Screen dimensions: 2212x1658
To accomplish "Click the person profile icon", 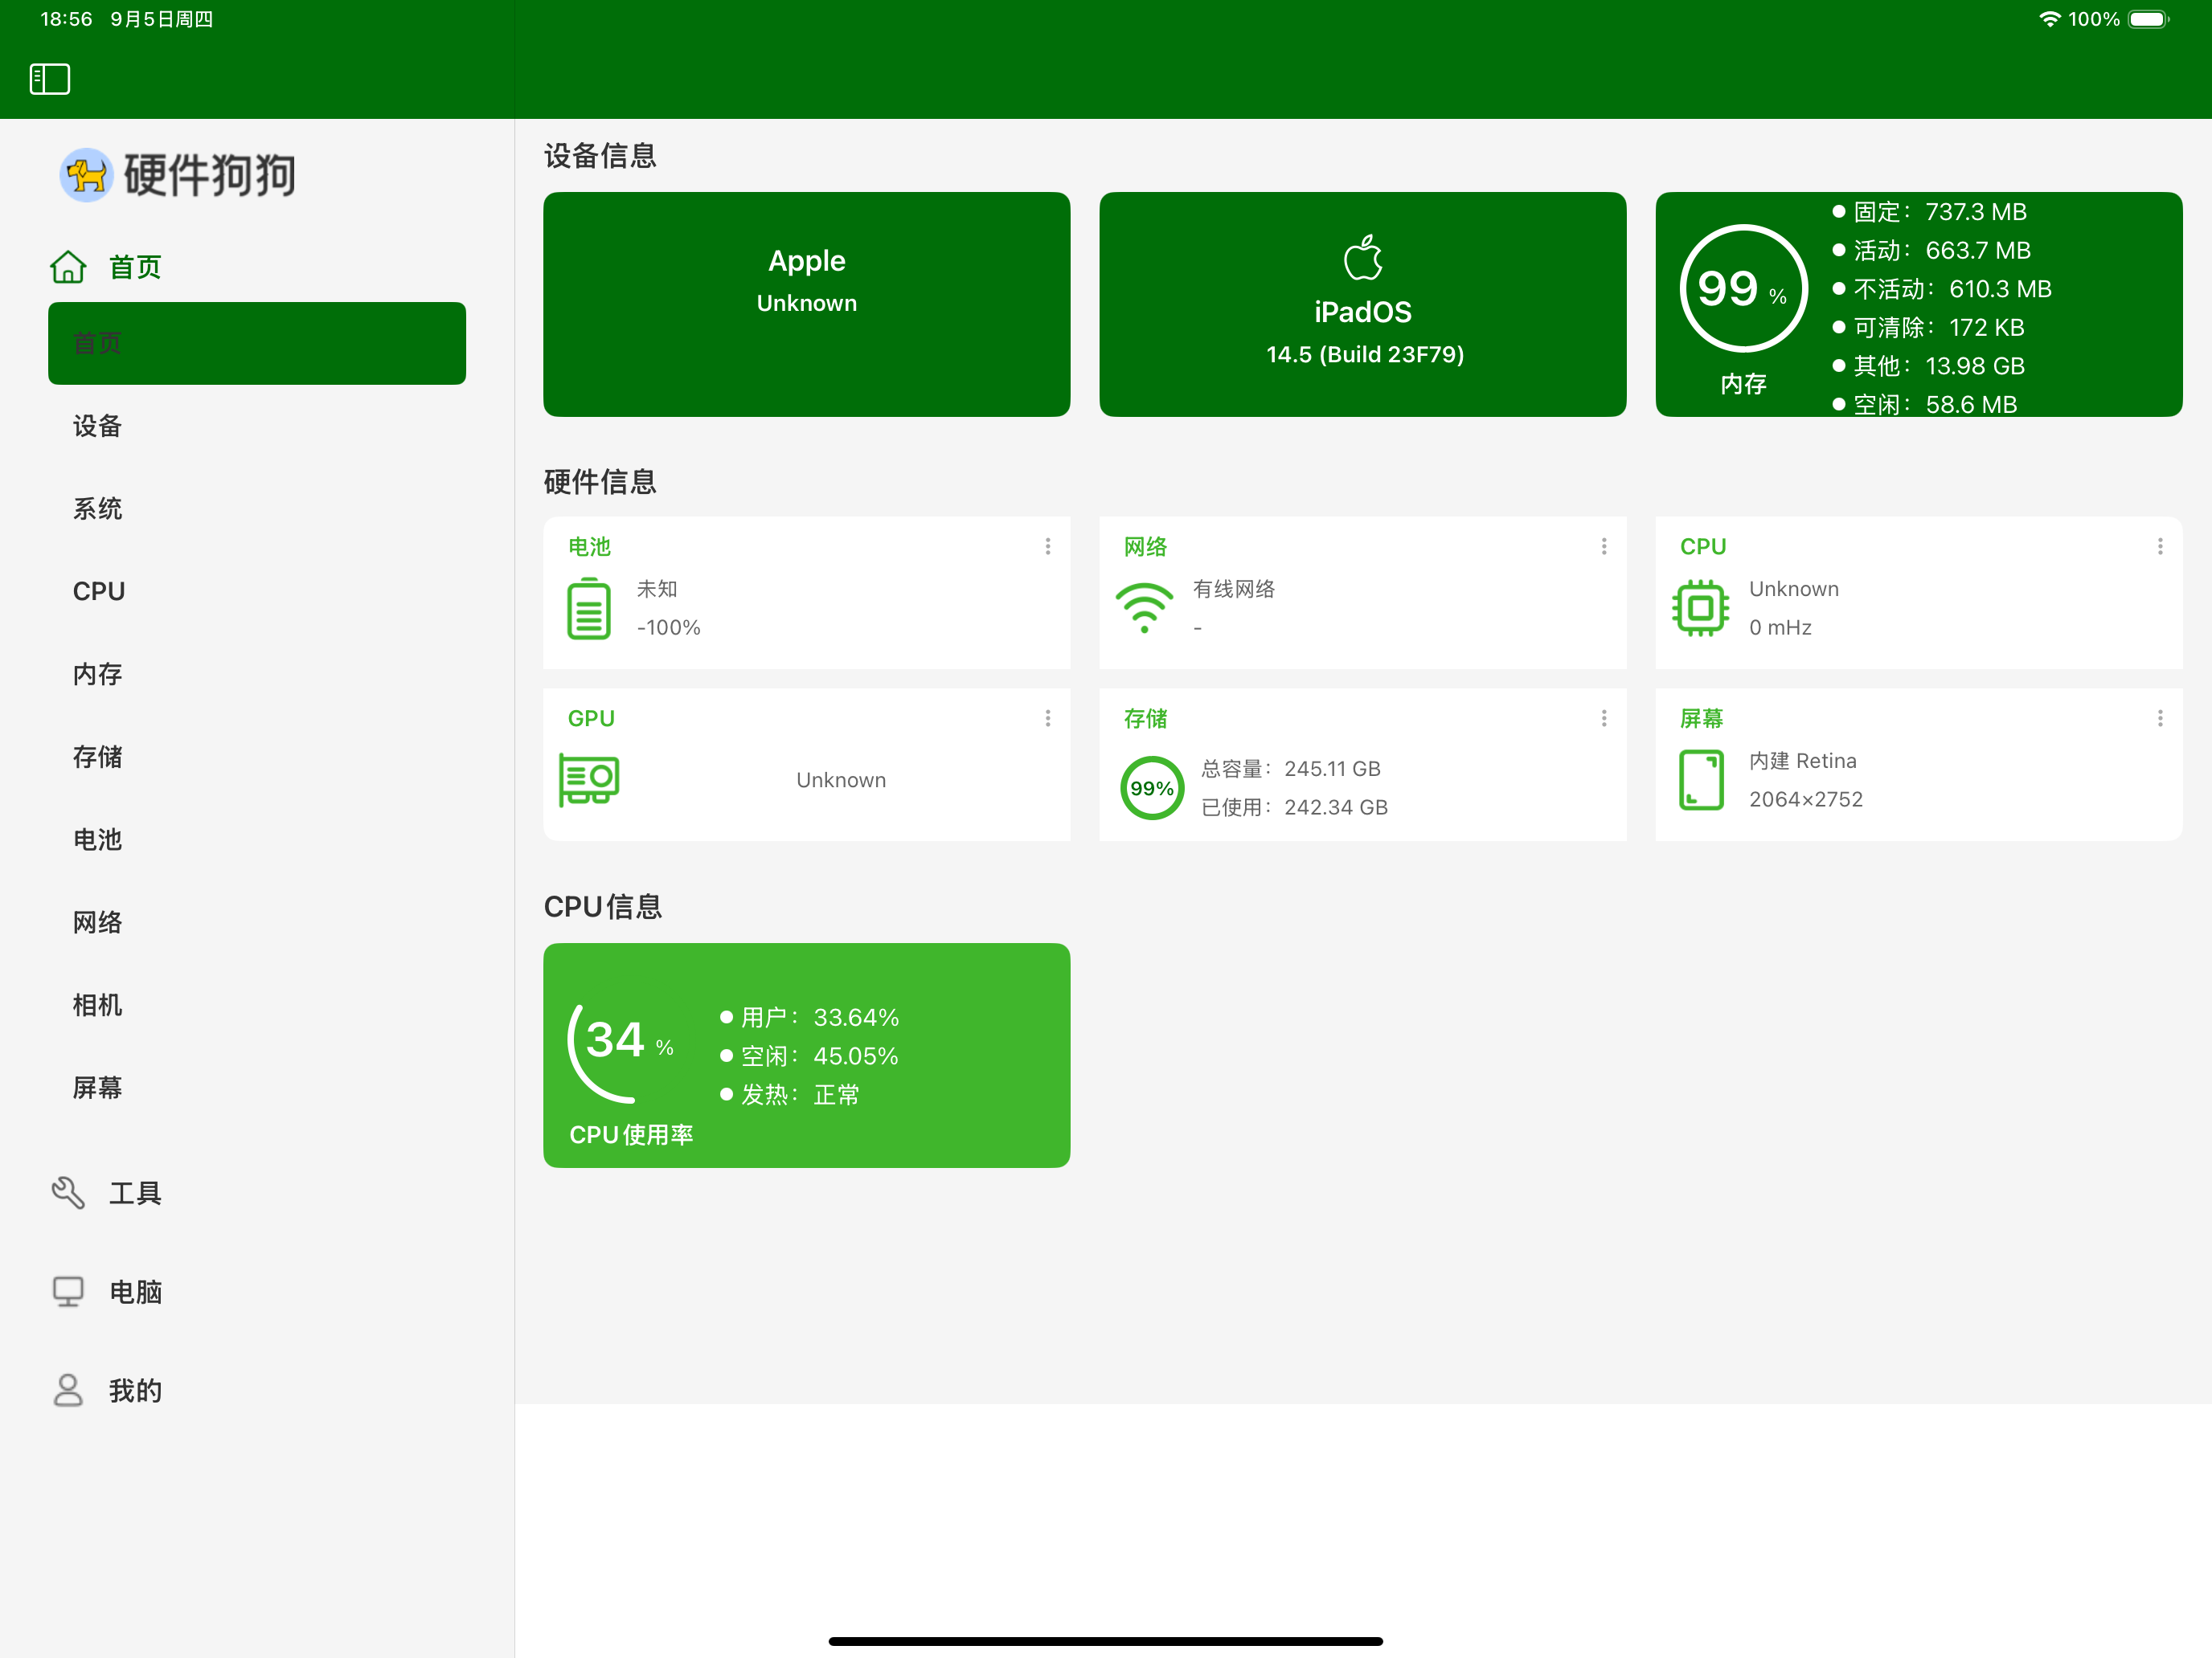I will [x=68, y=1391].
